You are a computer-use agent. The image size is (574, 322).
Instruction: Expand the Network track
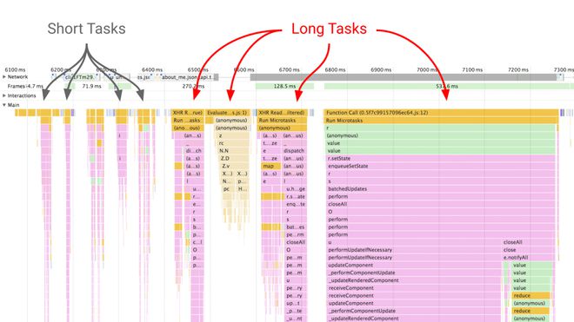click(x=4, y=77)
